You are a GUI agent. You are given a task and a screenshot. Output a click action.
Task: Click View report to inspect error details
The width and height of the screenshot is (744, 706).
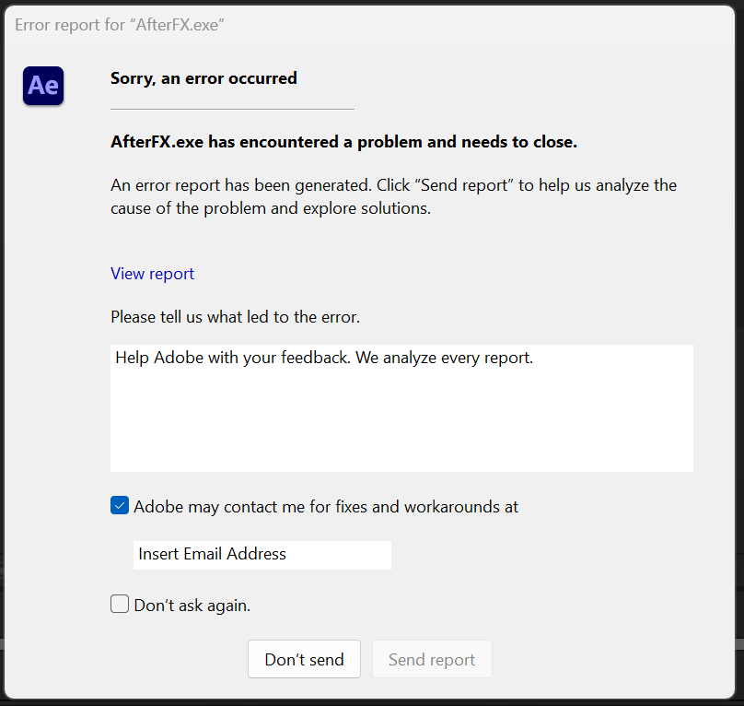pyautogui.click(x=152, y=274)
